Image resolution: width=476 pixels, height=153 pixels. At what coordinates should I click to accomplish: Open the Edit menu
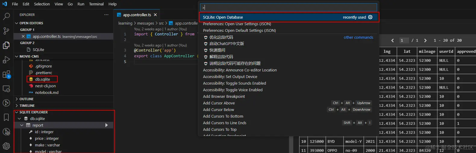pyautogui.click(x=26, y=4)
